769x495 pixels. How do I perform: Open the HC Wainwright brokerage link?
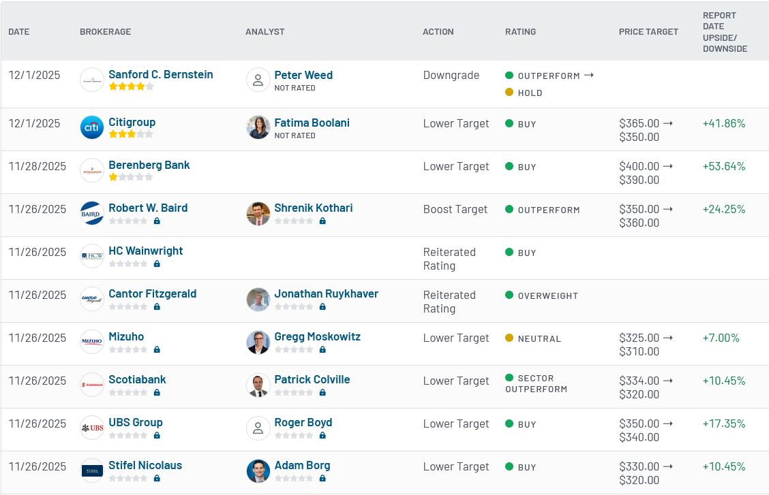tap(146, 251)
